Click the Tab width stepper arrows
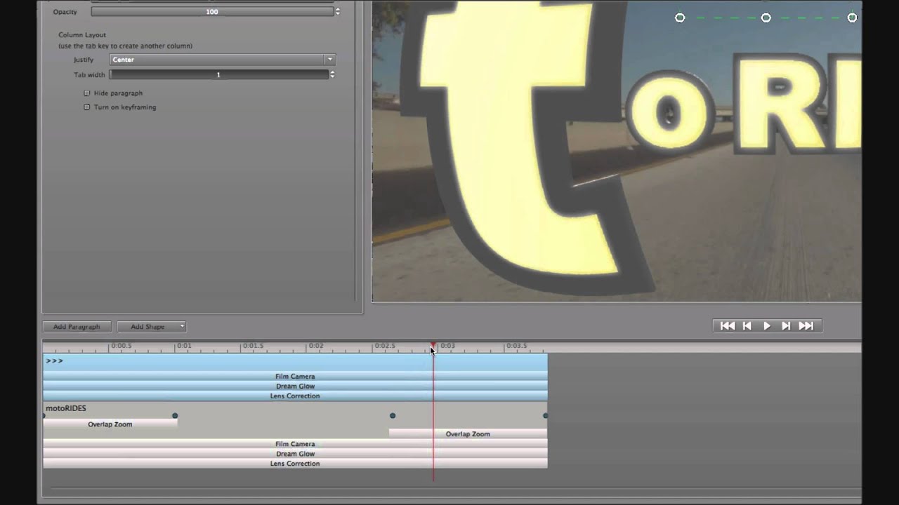 point(332,74)
